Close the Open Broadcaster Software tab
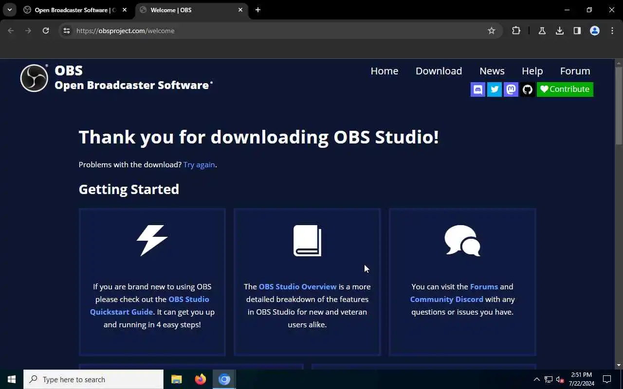623x389 pixels. tap(125, 10)
